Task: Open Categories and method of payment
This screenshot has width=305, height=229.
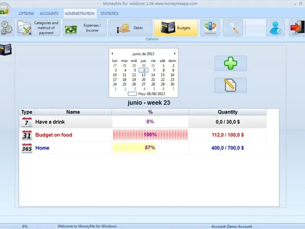Action: point(39,28)
